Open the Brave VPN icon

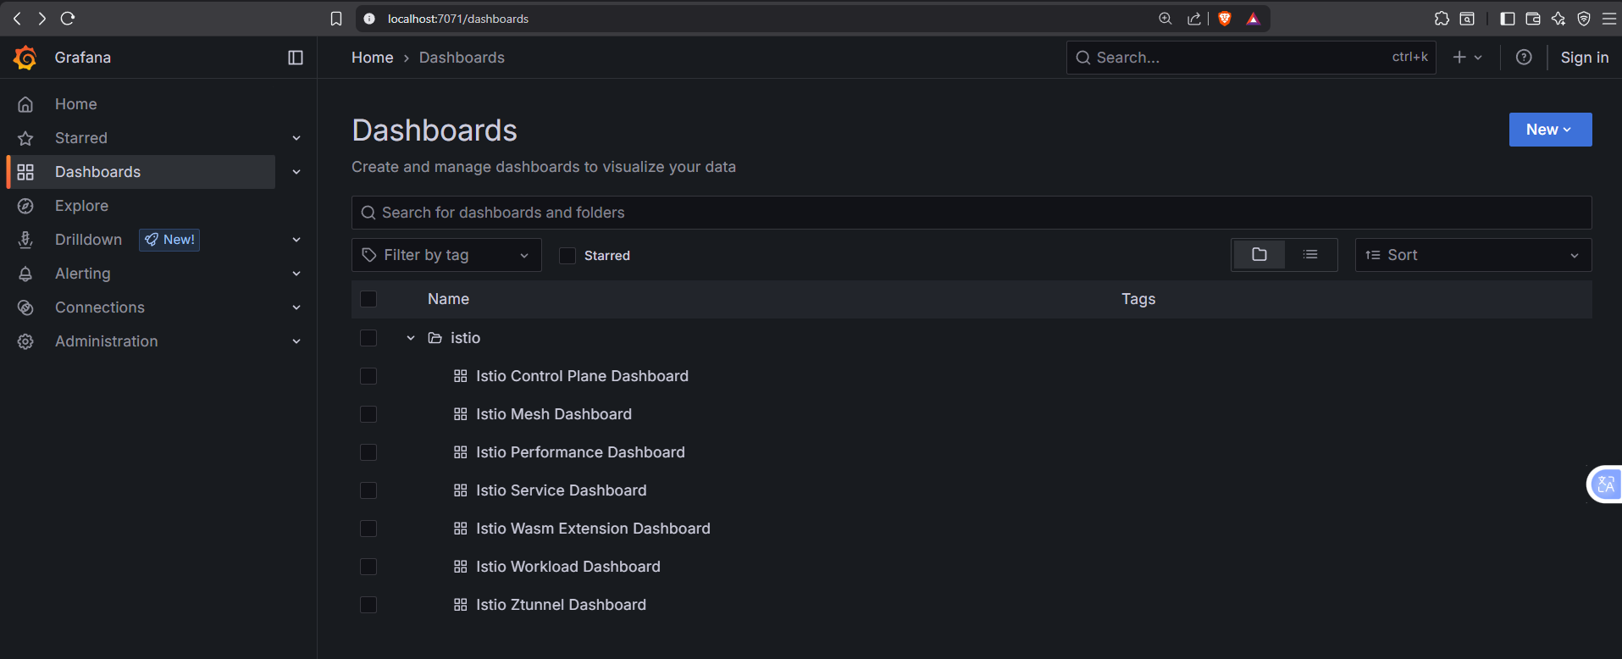tap(1584, 19)
